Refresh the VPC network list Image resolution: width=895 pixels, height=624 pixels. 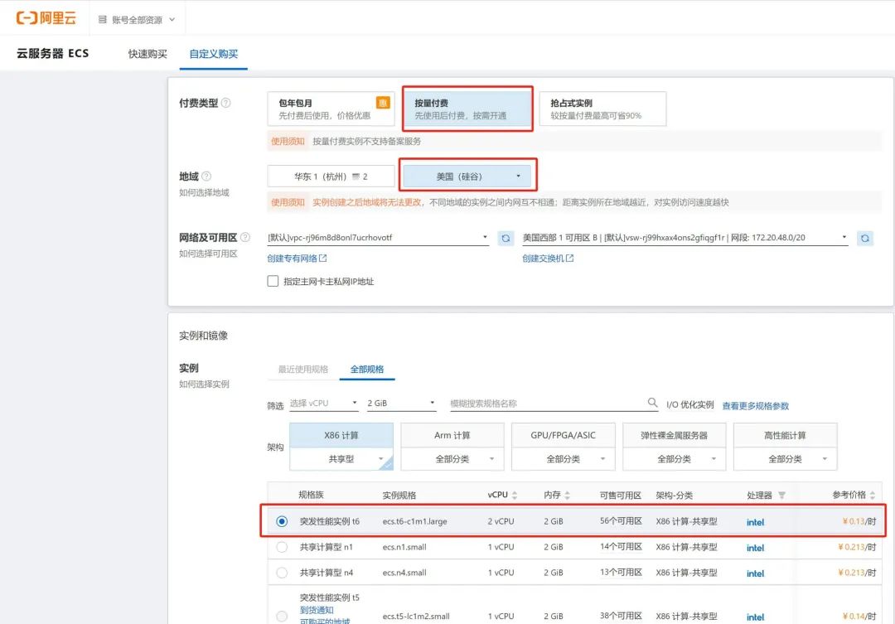click(506, 238)
